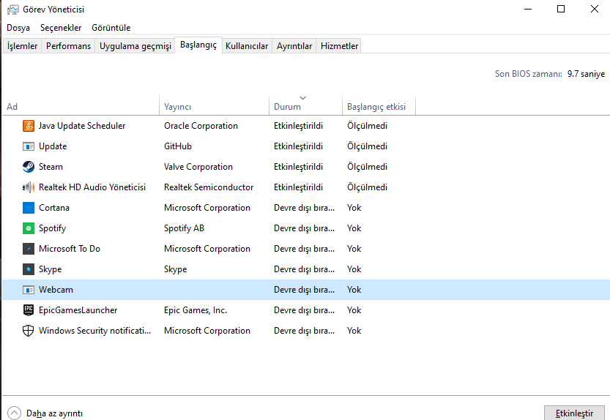This screenshot has width=610, height=420.
Task: Open the Hizmetler tab
Action: point(339,46)
